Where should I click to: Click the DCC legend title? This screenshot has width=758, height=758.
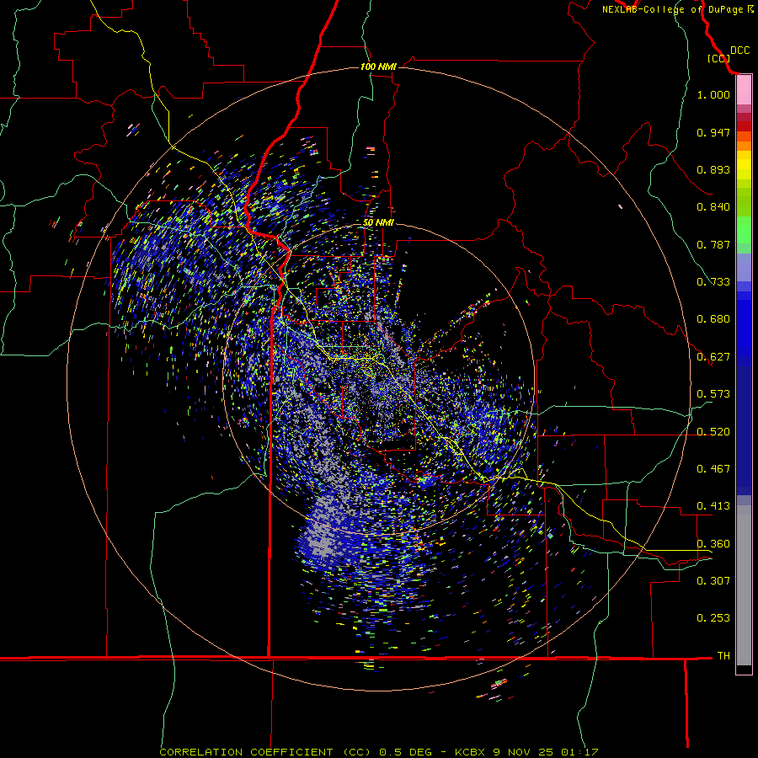739,51
